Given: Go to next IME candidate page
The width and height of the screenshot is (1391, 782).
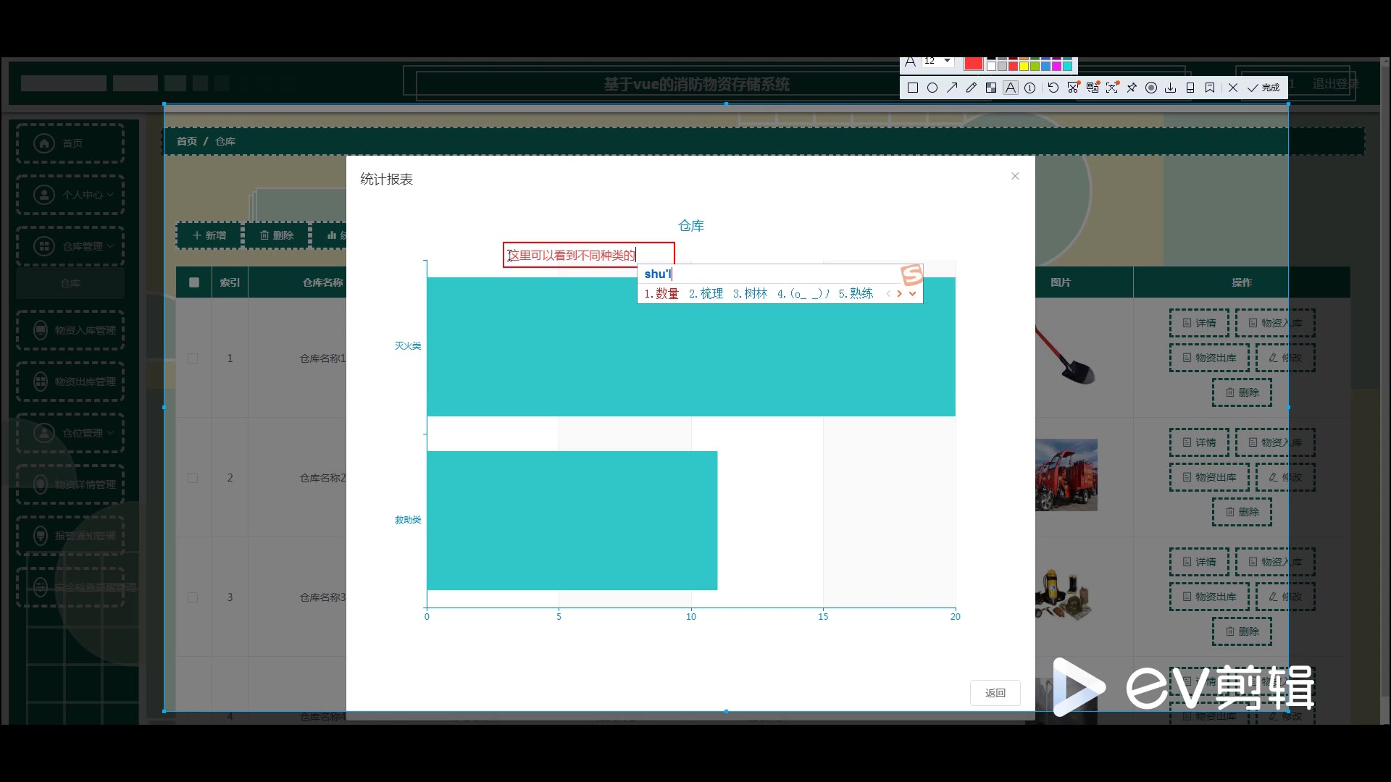Looking at the screenshot, I should coord(900,293).
